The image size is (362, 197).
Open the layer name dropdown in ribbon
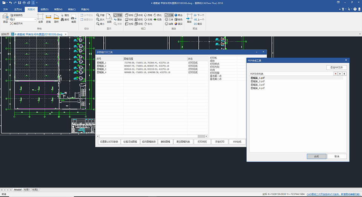[35, 19]
